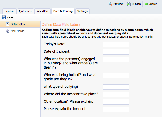
Task: Select the Settings tab
Action: (82, 11)
